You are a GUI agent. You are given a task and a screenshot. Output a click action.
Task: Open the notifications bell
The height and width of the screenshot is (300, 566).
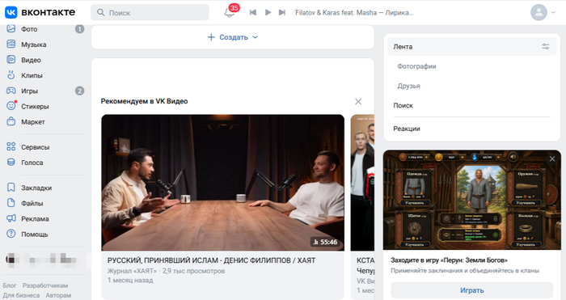[x=229, y=13]
